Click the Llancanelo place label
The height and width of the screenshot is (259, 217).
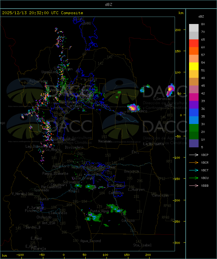[x=58, y=213]
